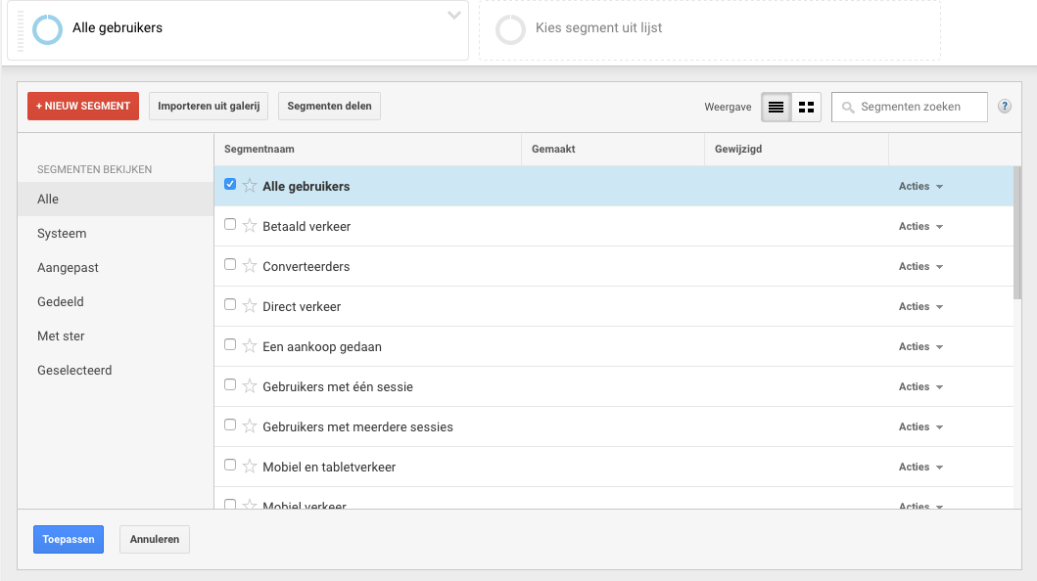Uncheck the Alle gebruikers checkbox
Viewport: 1037px width, 581px height.
pos(230,184)
